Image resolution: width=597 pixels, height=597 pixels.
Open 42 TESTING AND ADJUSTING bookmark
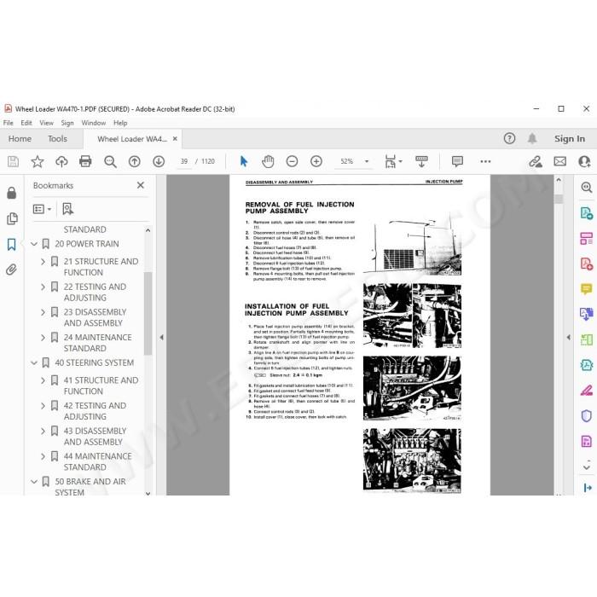click(96, 411)
